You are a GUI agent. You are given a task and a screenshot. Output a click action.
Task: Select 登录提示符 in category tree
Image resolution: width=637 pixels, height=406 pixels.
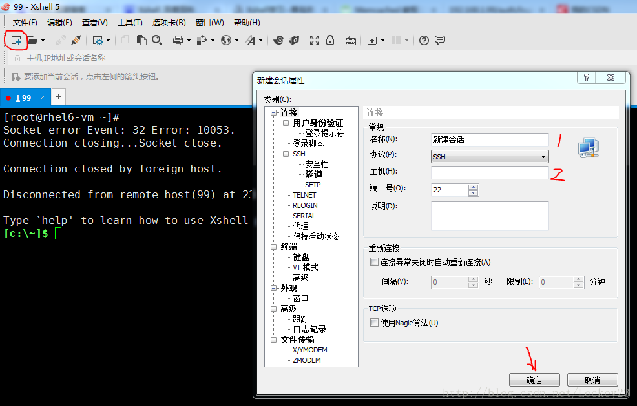point(324,133)
